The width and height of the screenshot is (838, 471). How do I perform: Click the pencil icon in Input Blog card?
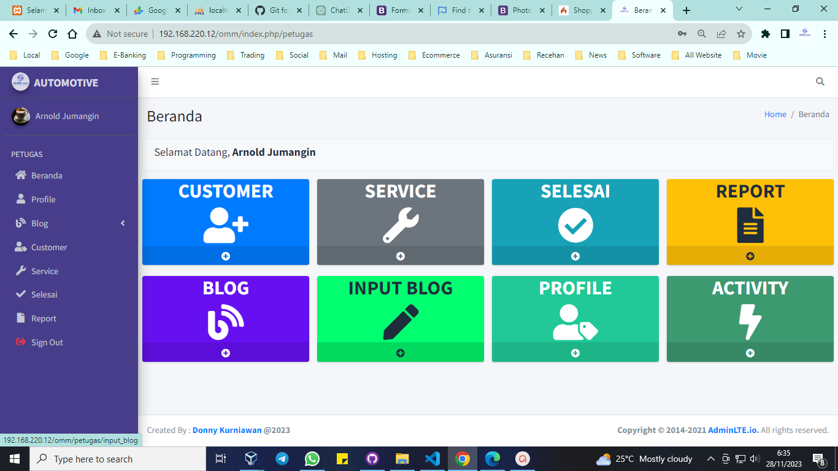pos(401,322)
